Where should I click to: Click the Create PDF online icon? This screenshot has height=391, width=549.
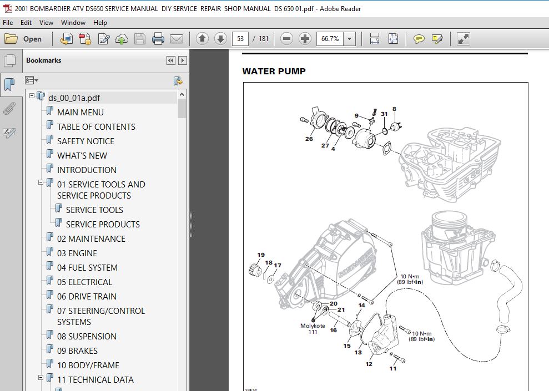pos(66,39)
